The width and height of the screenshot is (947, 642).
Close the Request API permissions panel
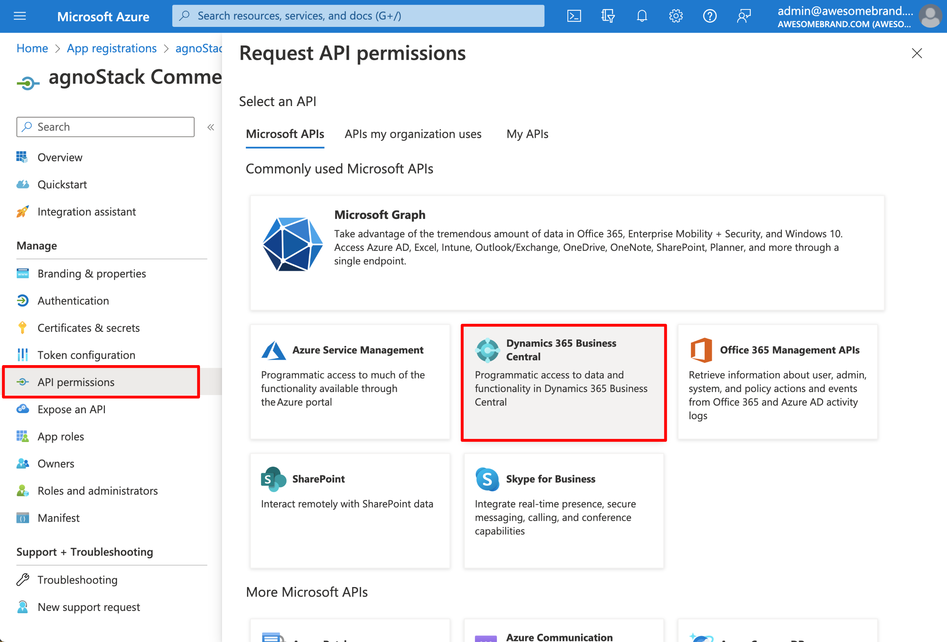[x=917, y=53]
